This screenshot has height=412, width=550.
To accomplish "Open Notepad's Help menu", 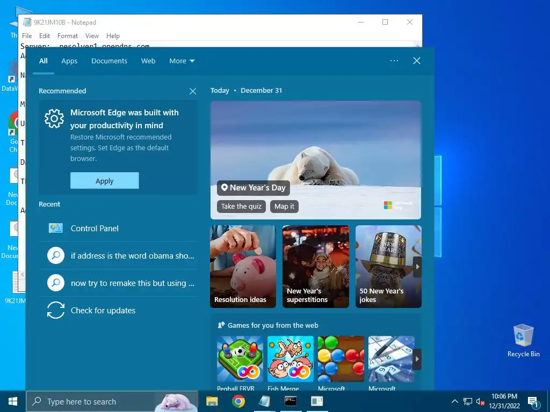I will tap(113, 36).
